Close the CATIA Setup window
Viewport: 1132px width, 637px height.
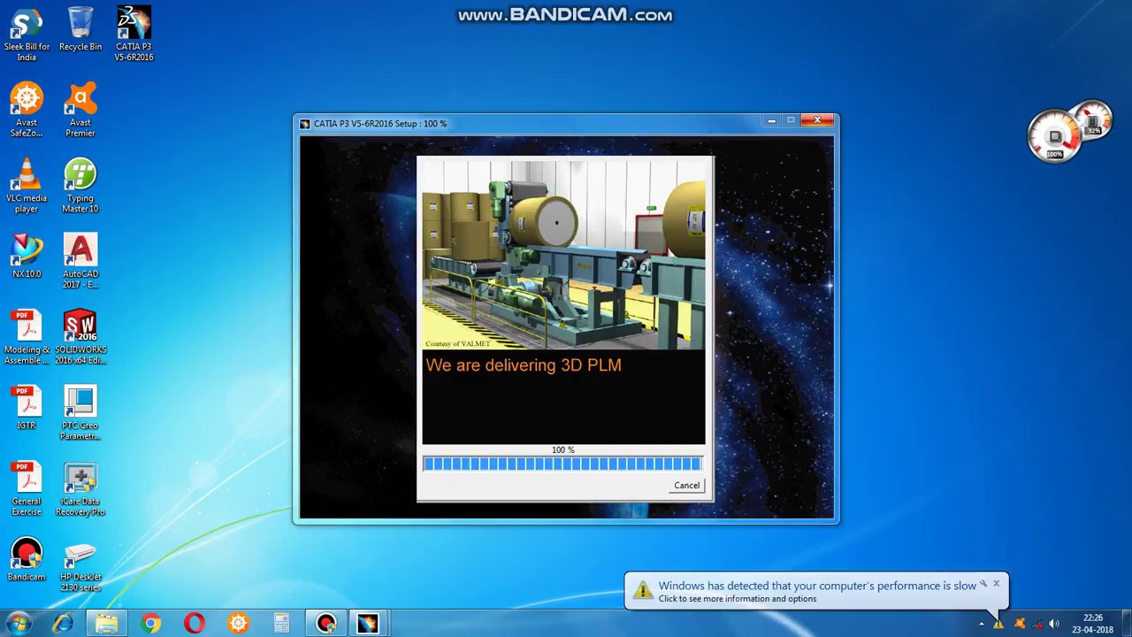point(817,120)
